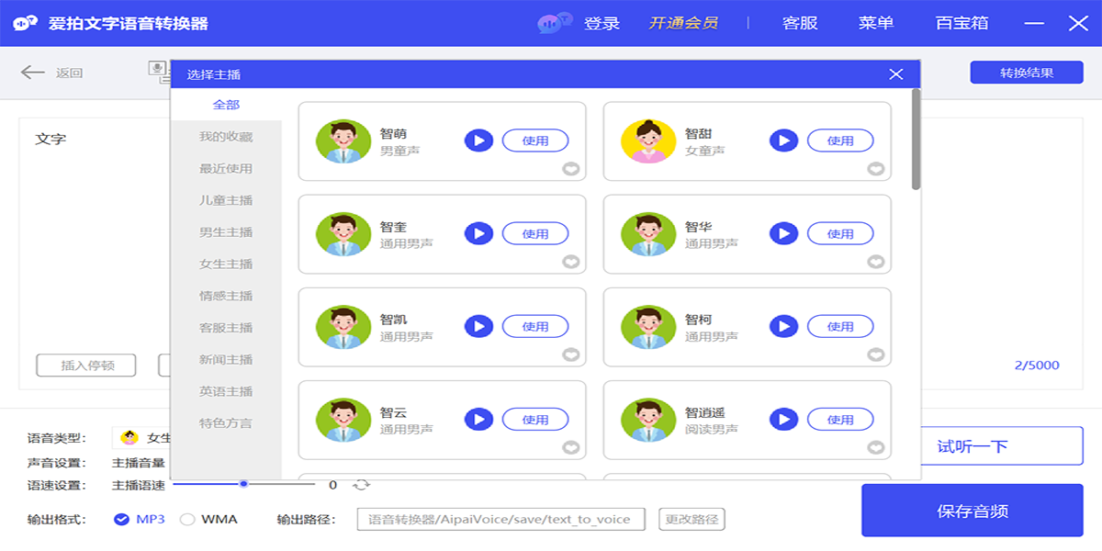Favorite the 智华 anchor with heart icon
Image resolution: width=1102 pixels, height=551 pixels.
876,262
